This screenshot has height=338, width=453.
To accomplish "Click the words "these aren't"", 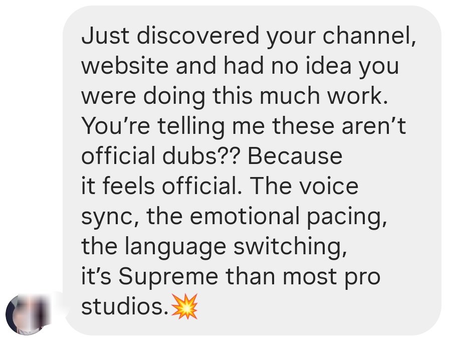I will point(339,126).
